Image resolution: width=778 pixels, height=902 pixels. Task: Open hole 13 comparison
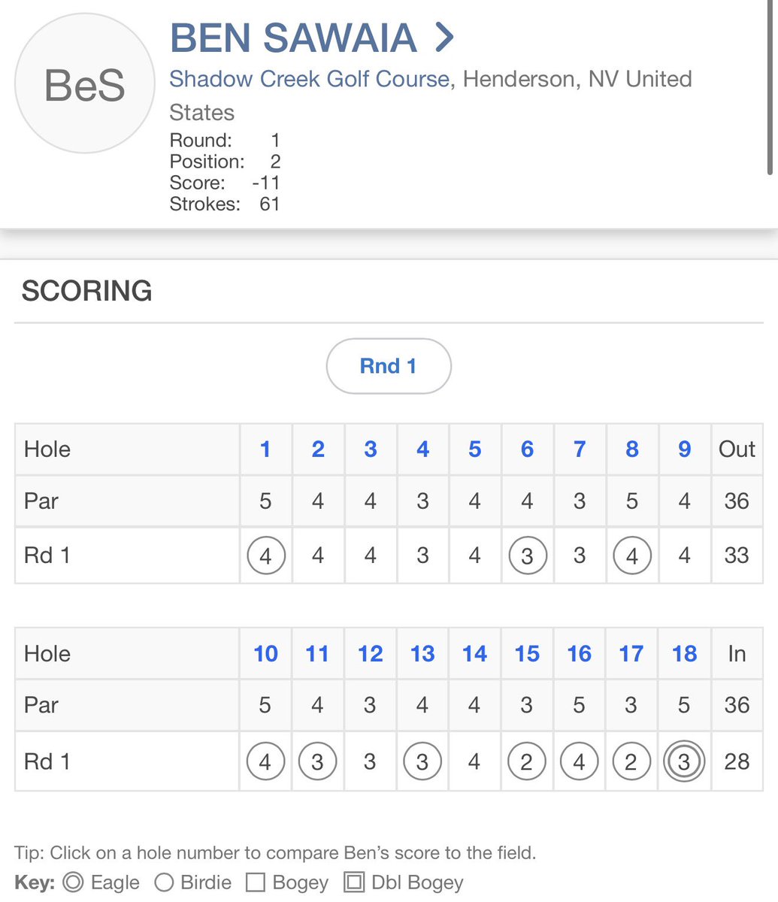pyautogui.click(x=422, y=654)
